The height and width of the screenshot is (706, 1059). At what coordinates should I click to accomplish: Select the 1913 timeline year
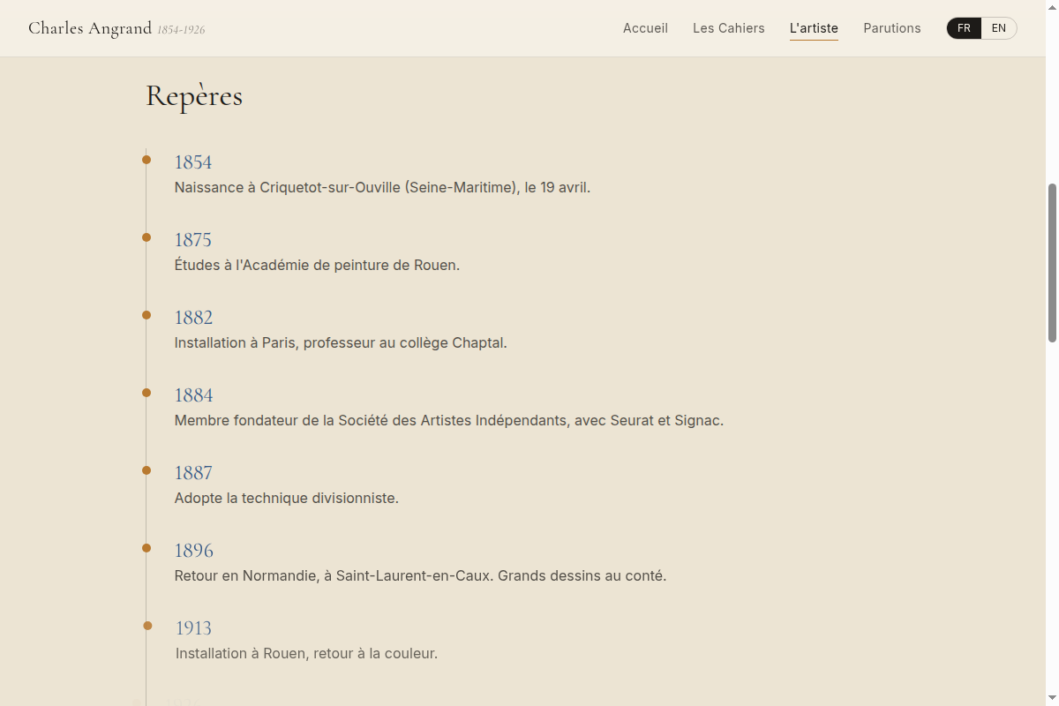(194, 628)
